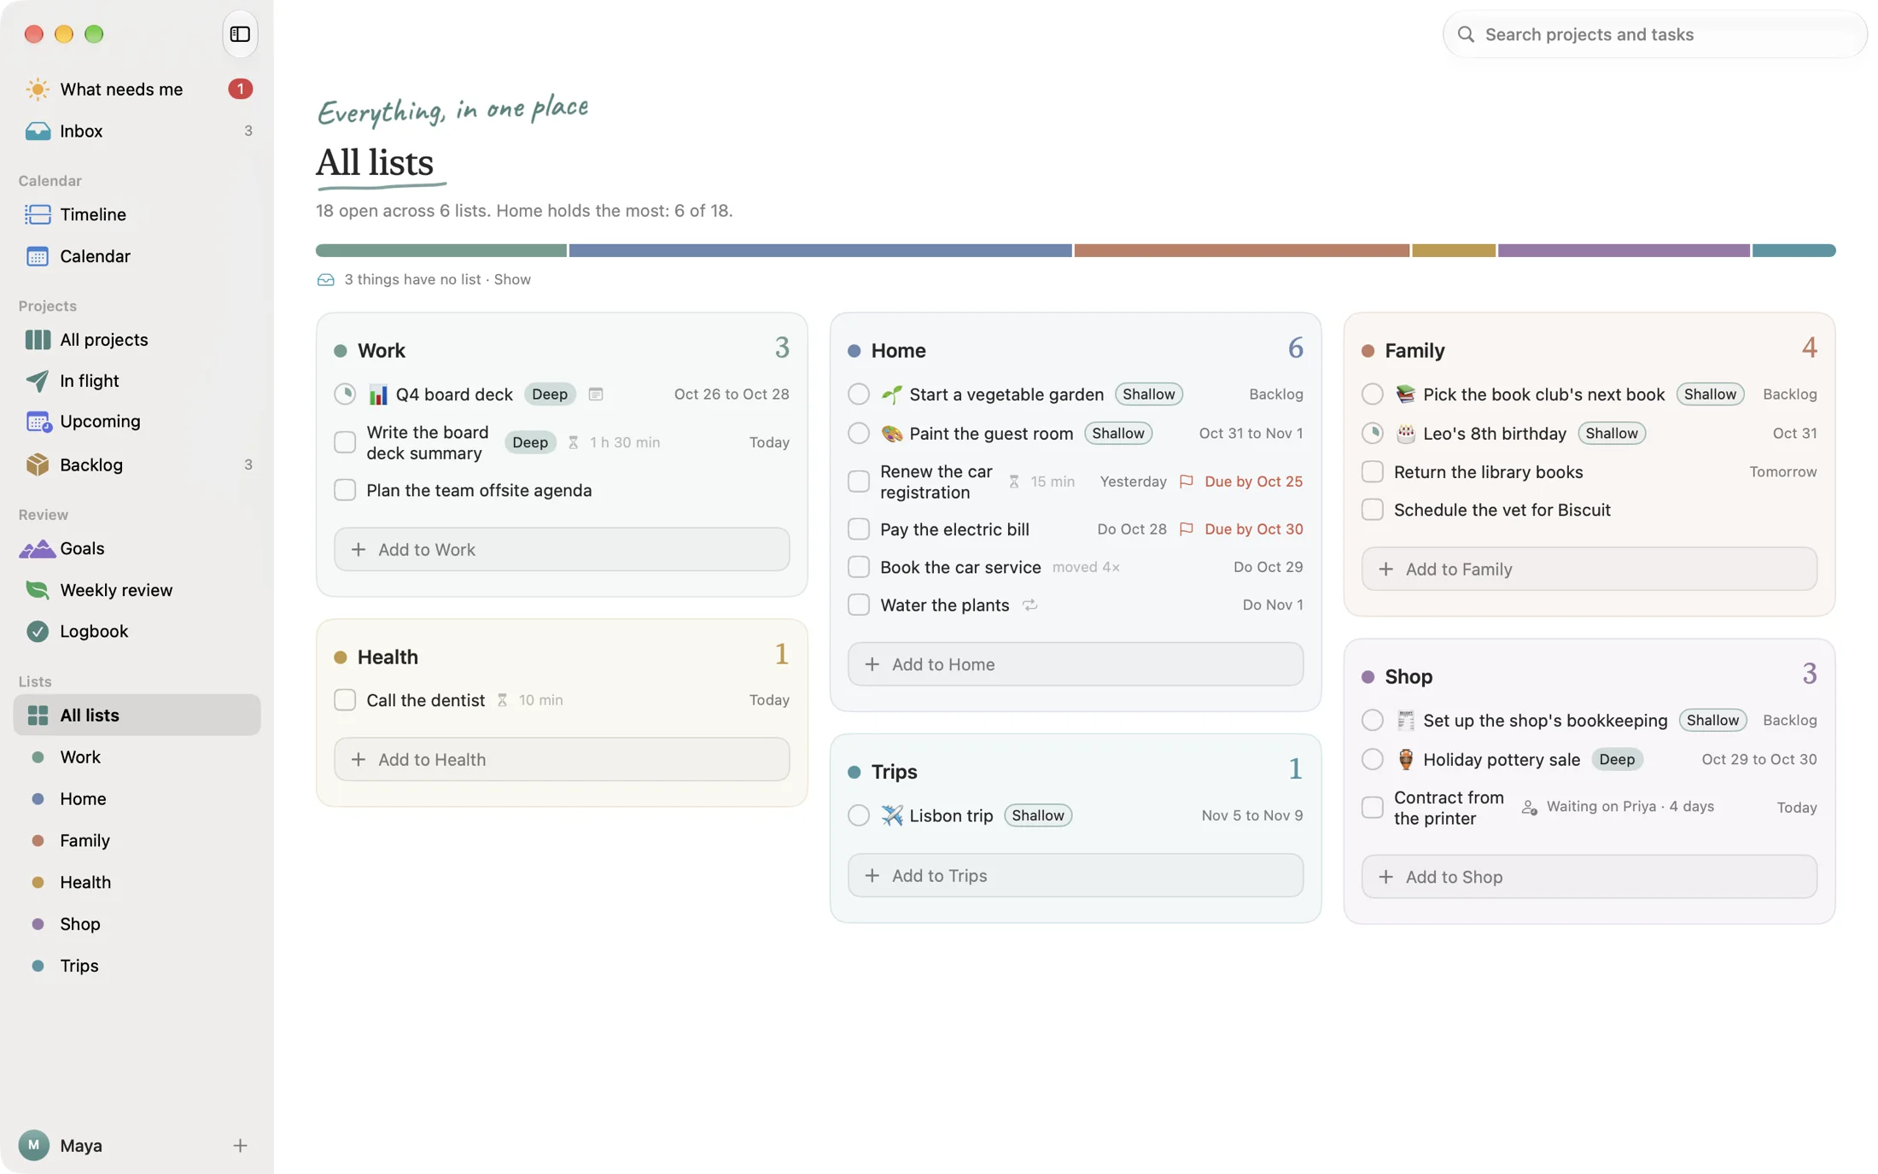Open In flight paper plane icon
This screenshot has height=1174, width=1878.
pyautogui.click(x=38, y=381)
